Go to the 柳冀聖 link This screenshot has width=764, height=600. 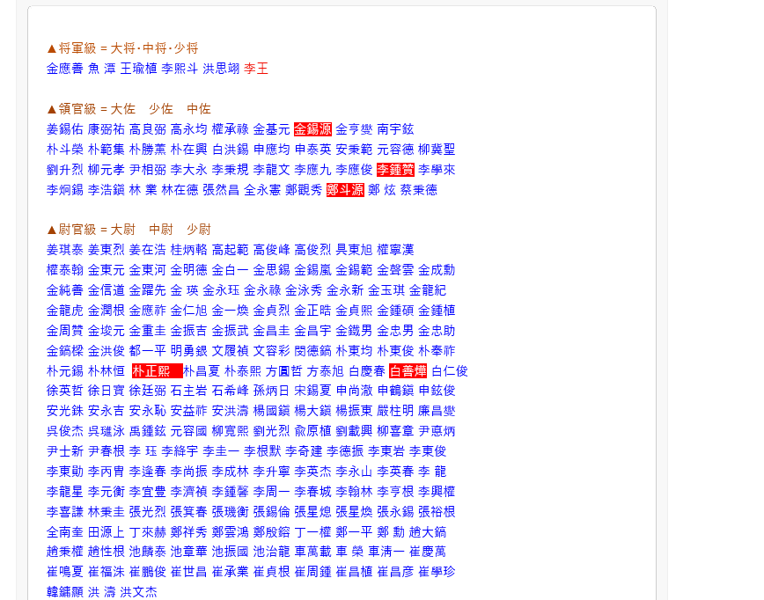tap(437, 150)
